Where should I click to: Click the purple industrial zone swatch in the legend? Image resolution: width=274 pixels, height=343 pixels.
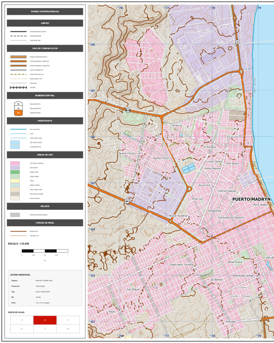pyautogui.click(x=15, y=167)
